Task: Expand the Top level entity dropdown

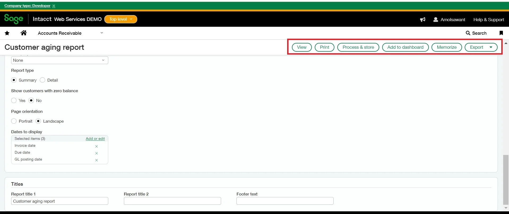Action: (121, 19)
